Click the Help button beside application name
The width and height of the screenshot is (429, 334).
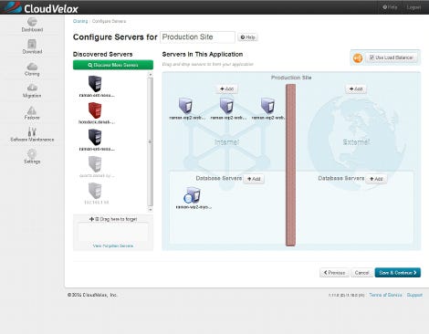pyautogui.click(x=247, y=37)
